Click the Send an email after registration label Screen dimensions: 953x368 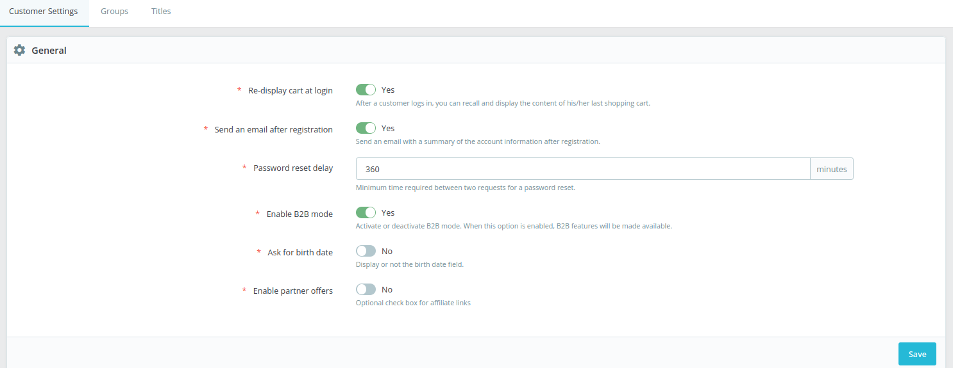pyautogui.click(x=274, y=129)
